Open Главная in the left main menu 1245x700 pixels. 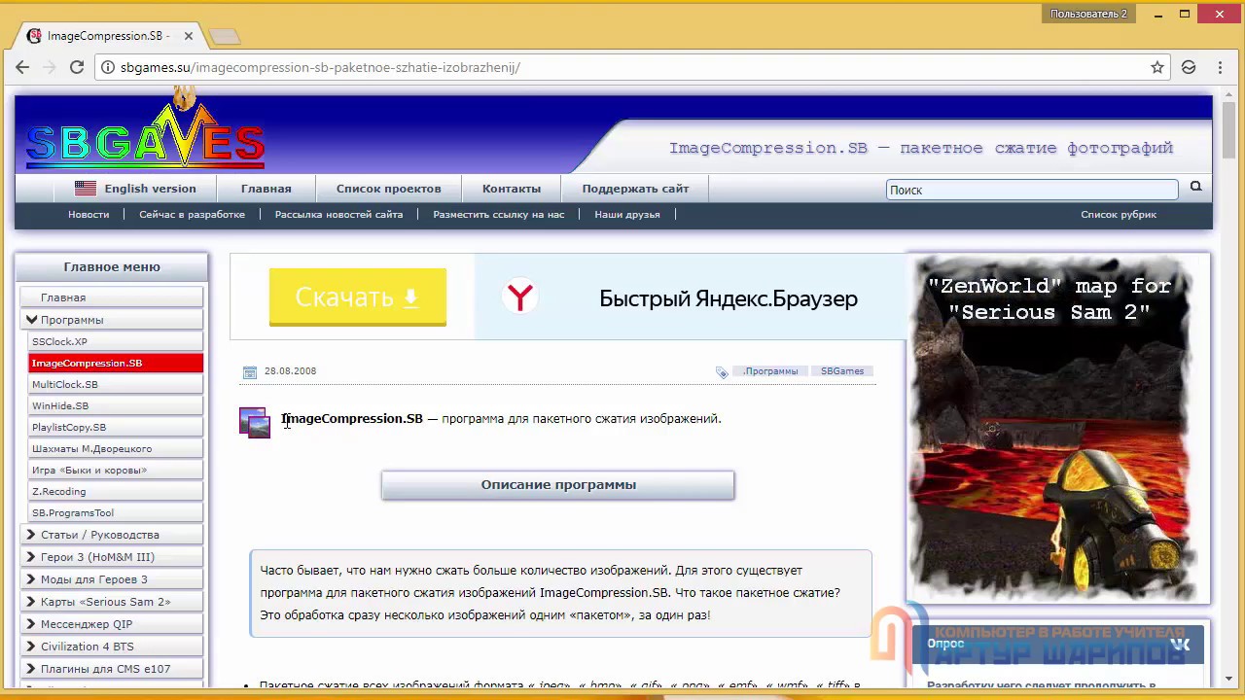111,297
